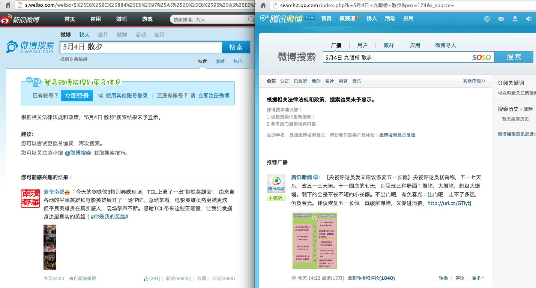
Task: Click 转发(56940) on the 清华南都 post
Action: tap(179, 279)
